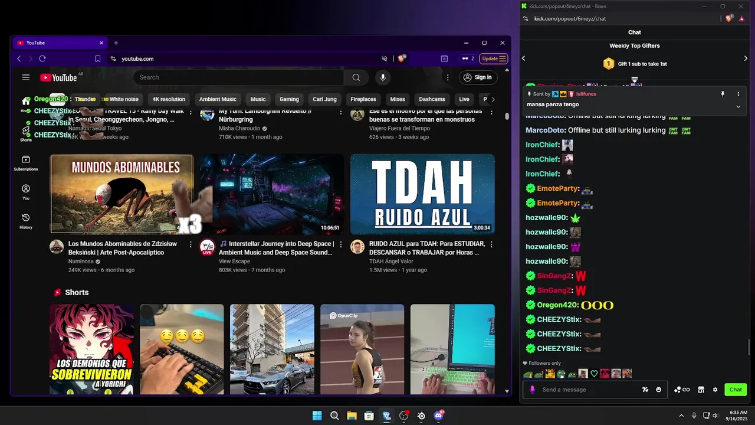The image size is (755, 425).
Task: Open the YouTube guide hamburger menu
Action: [26, 77]
